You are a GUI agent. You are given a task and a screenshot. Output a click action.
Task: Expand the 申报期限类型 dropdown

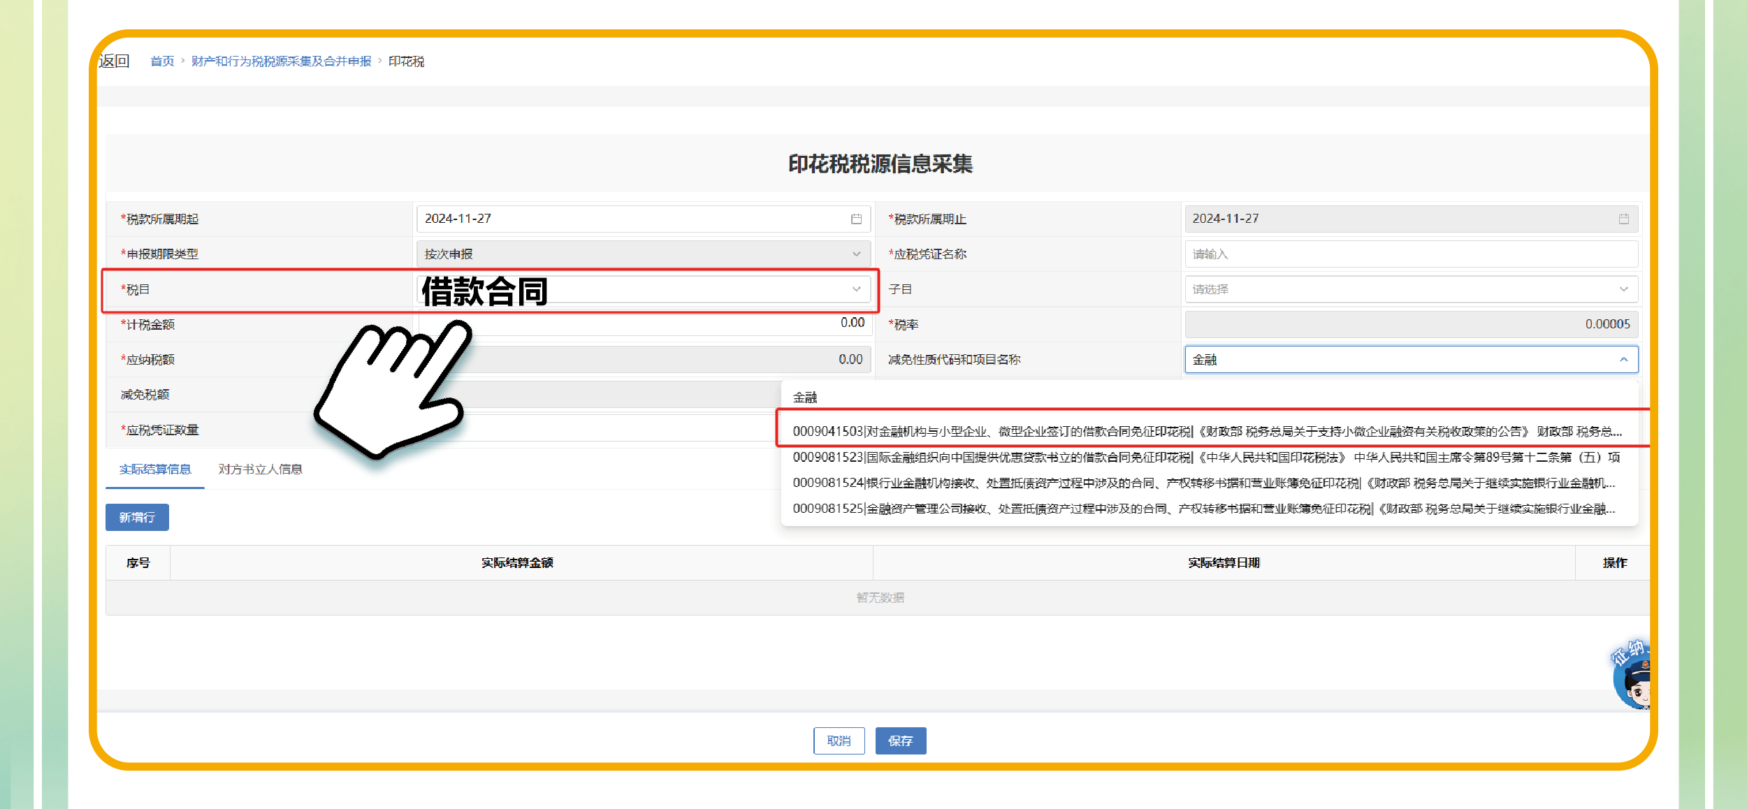tap(856, 254)
